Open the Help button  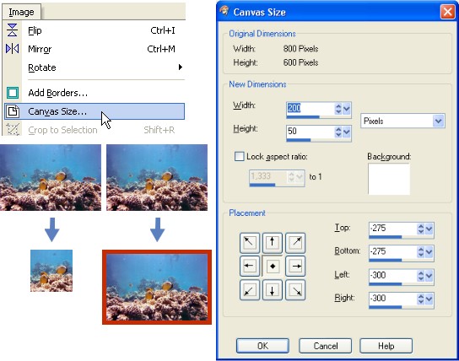(386, 346)
